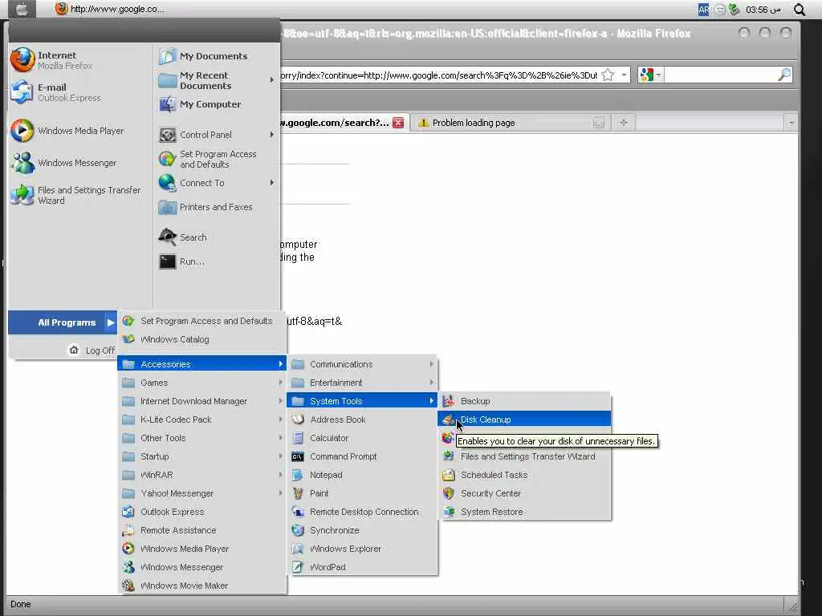Launch Notepad
The width and height of the screenshot is (822, 616).
point(362,475)
